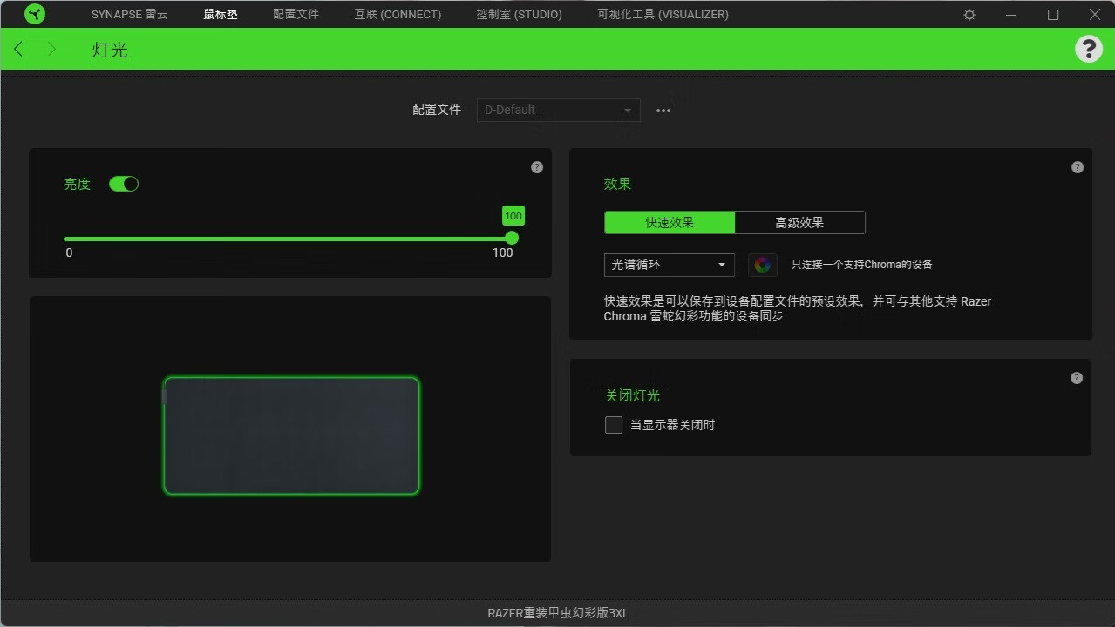
Task: Toggle the 亮度 brightness switch off
Action: point(124,183)
